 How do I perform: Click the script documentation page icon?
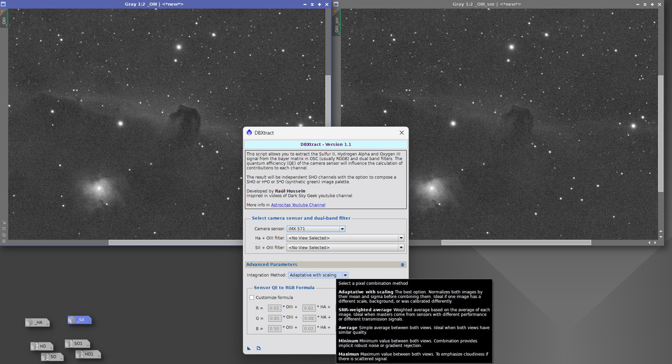[x=259, y=348]
